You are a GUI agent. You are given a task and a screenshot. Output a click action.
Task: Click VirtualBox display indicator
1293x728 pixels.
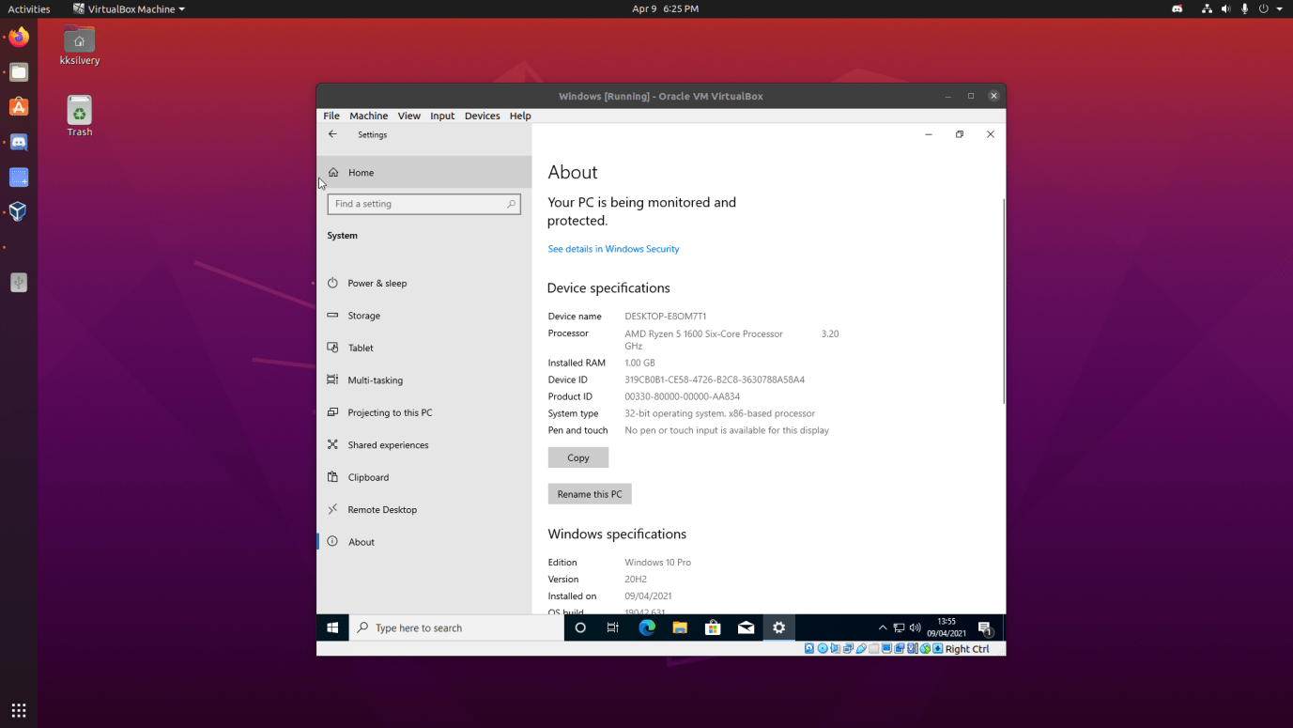tap(886, 648)
